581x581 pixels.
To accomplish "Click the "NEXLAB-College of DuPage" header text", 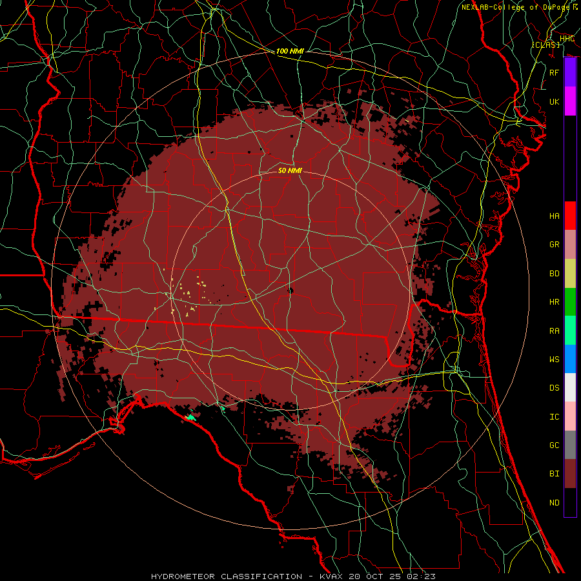I will (x=515, y=7).
